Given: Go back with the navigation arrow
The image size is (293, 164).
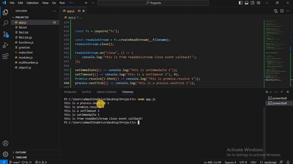Looking at the screenshot, I should (87, 3).
